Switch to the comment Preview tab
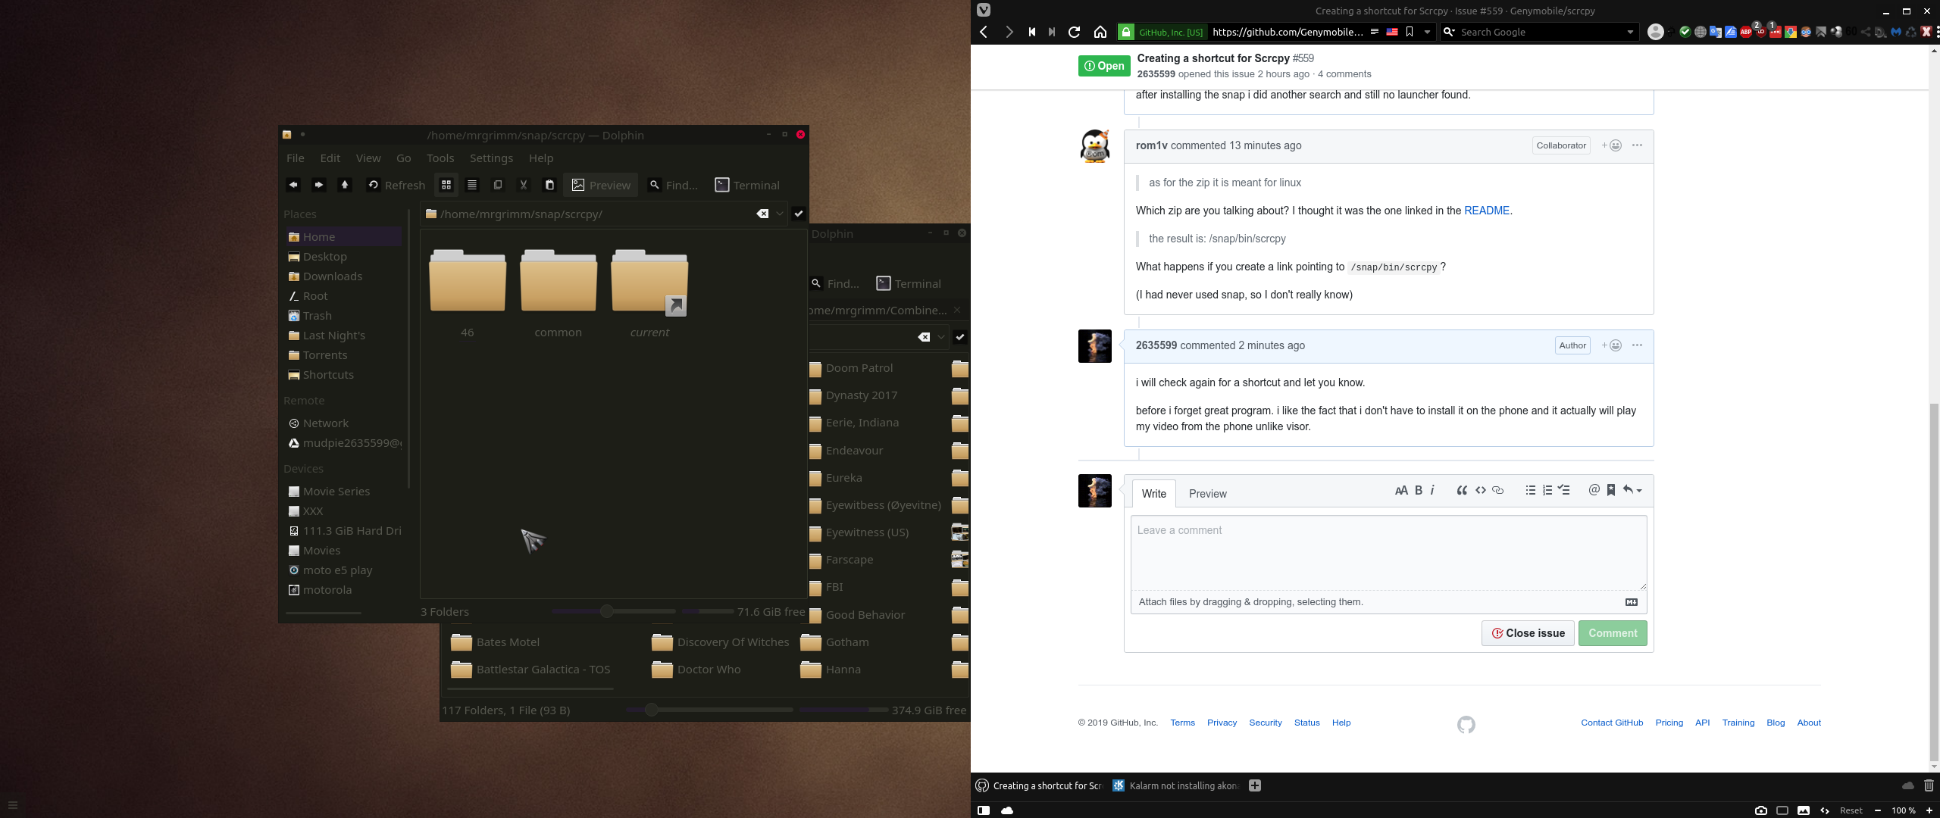The width and height of the screenshot is (1940, 818). (1207, 494)
